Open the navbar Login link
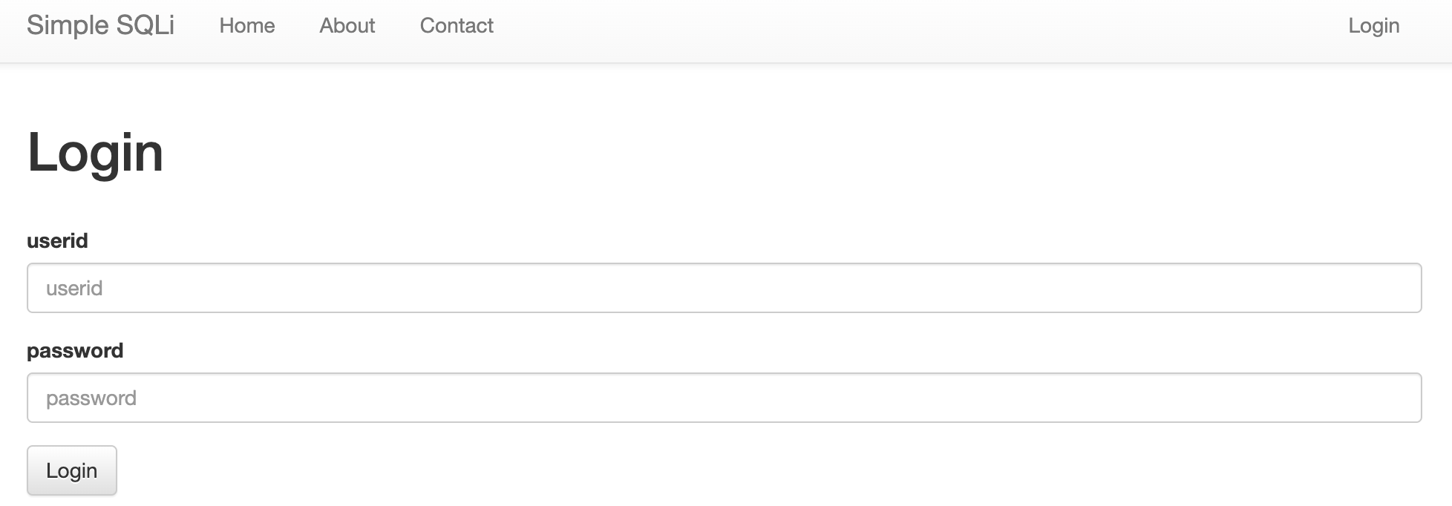1452x506 pixels. point(1373,26)
